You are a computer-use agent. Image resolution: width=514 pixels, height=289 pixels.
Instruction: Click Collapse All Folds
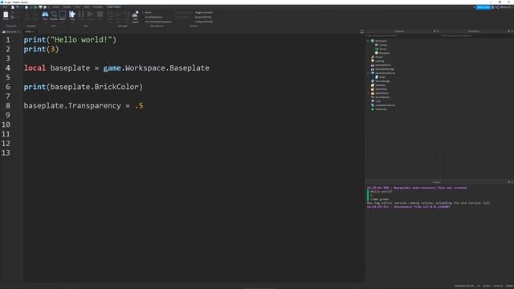pyautogui.click(x=204, y=22)
